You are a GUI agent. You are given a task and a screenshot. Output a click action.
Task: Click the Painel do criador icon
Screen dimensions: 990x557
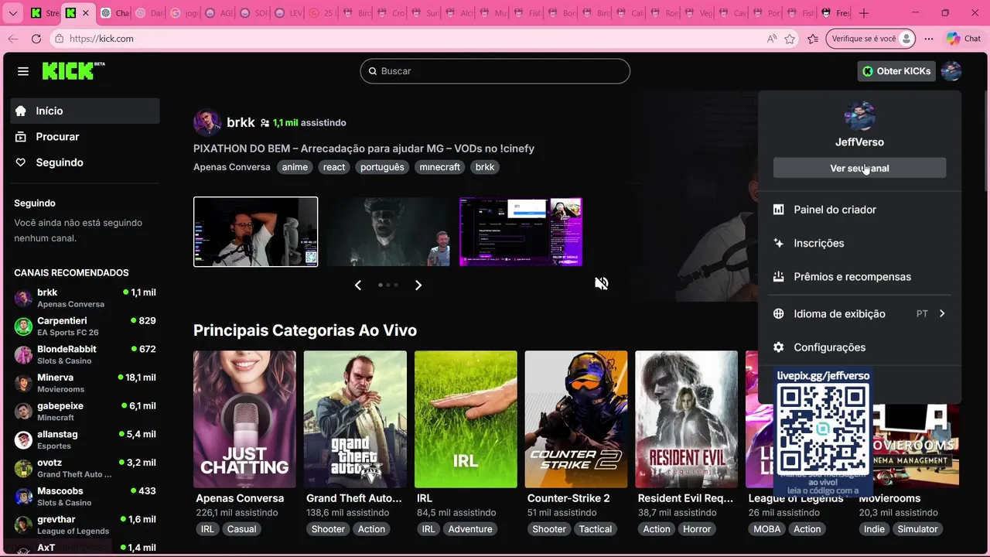tap(778, 210)
